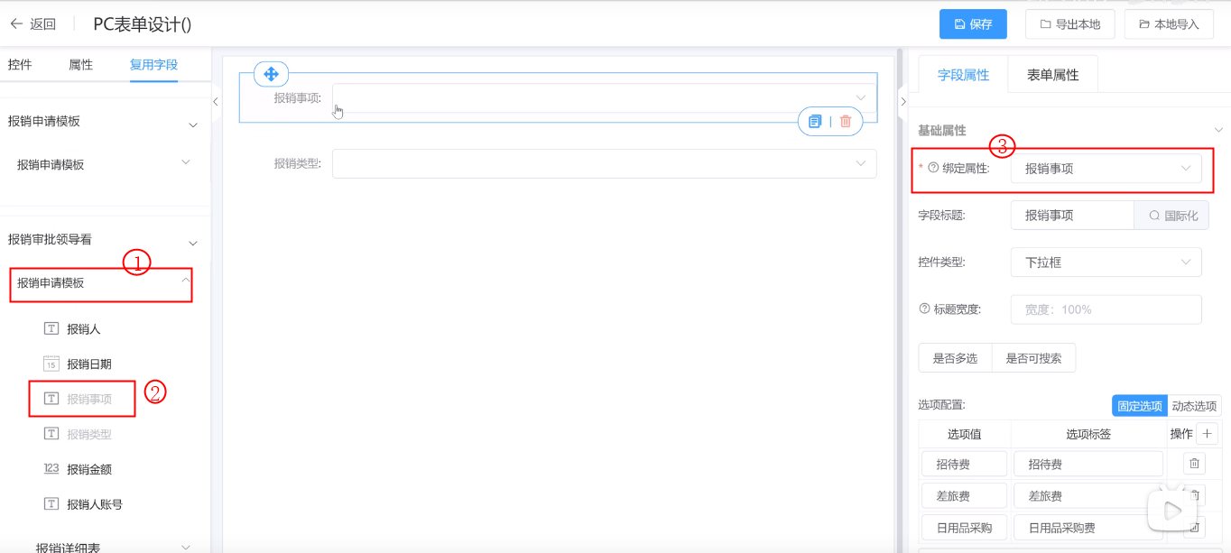Select the 报销人账号 reusable field
The width and height of the screenshot is (1231, 553).
pyautogui.click(x=95, y=504)
